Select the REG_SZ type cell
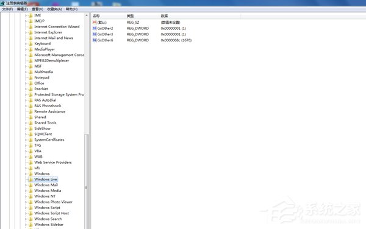 133,23
